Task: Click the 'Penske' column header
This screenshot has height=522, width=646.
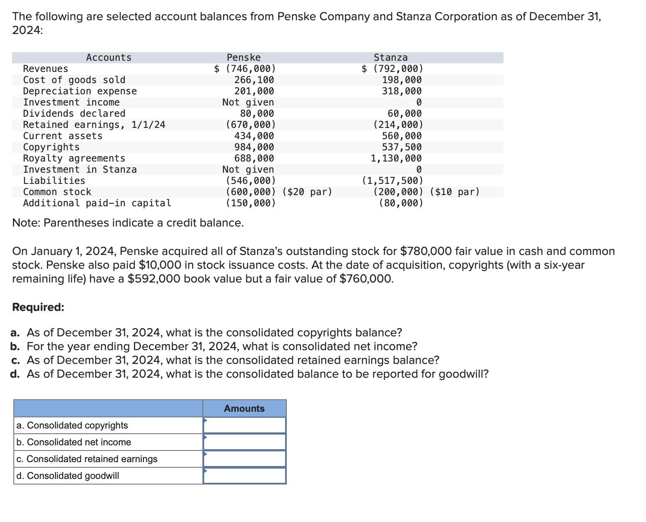Action: pyautogui.click(x=244, y=57)
